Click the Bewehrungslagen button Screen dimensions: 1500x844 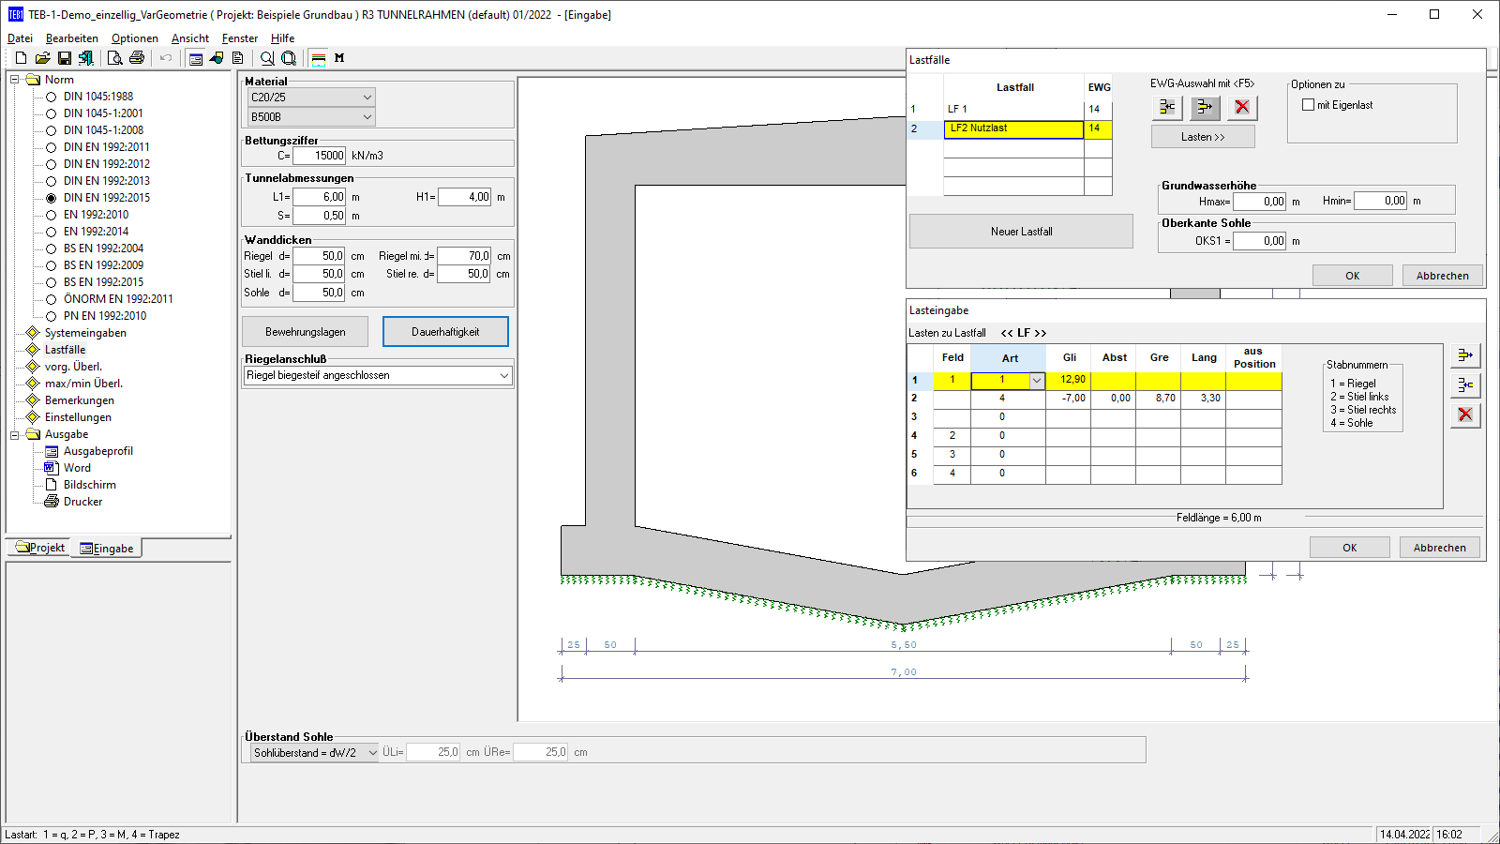click(x=305, y=332)
